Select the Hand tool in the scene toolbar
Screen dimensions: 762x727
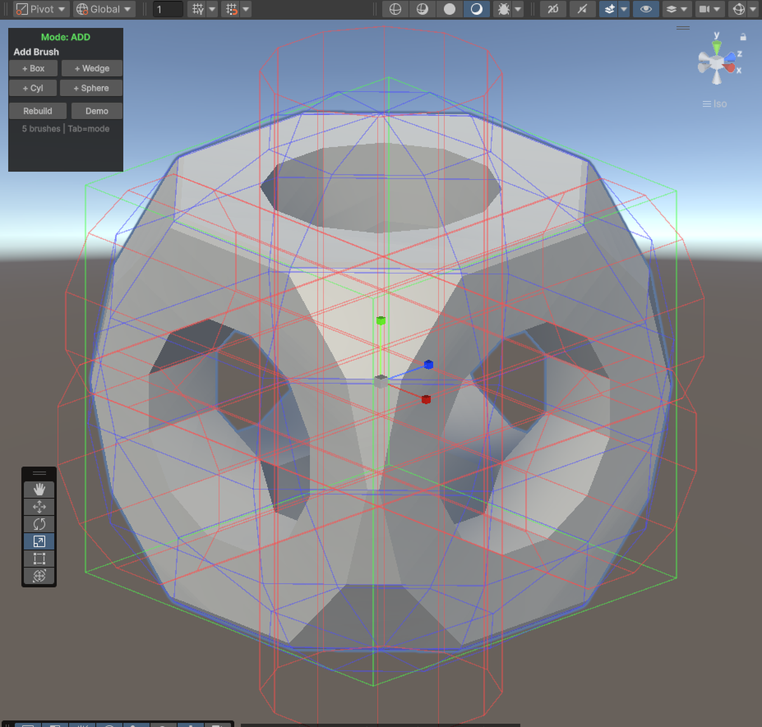pyautogui.click(x=39, y=489)
